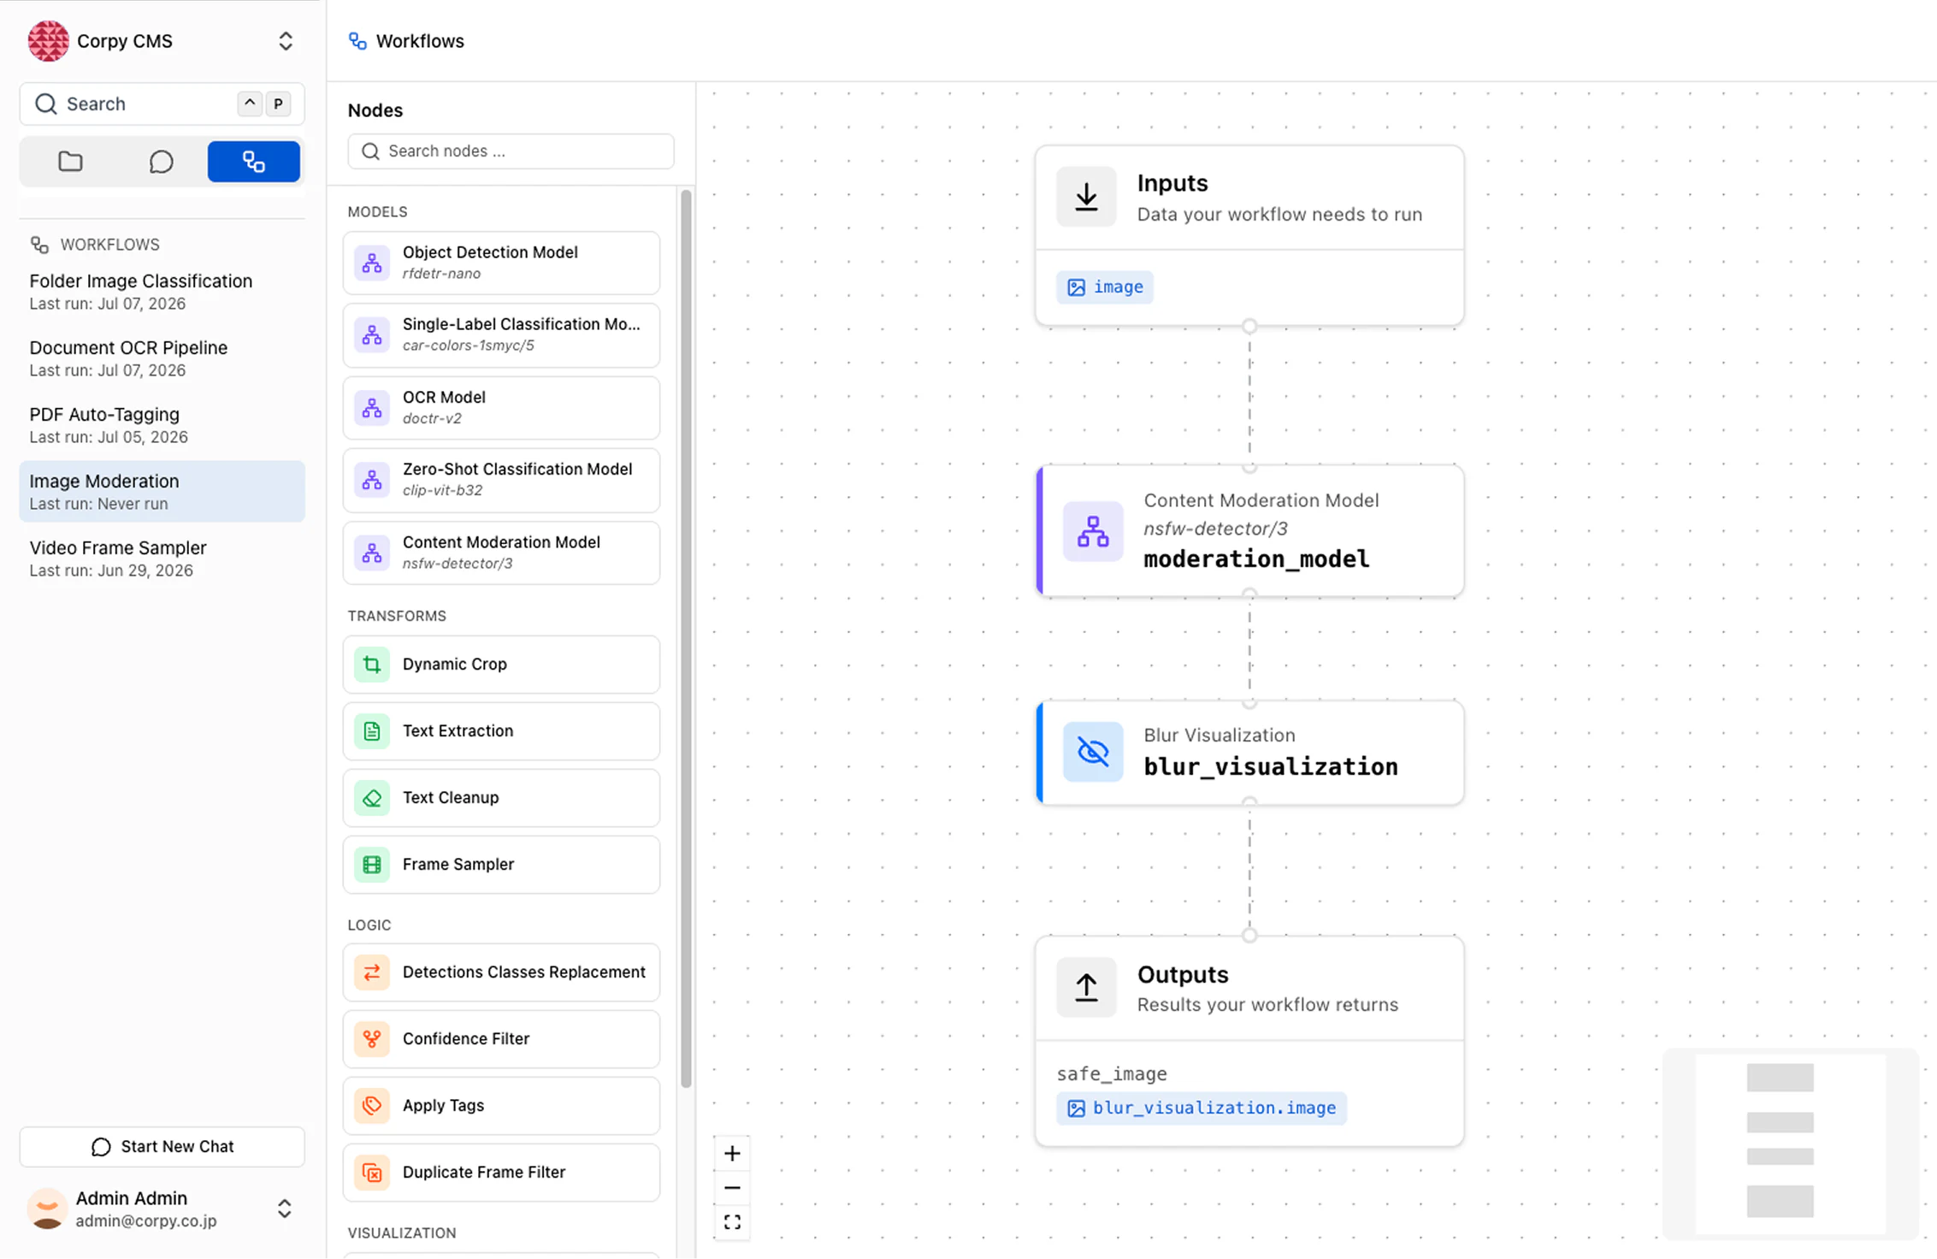Viewport: 1937px width, 1259px height.
Task: Click doctr-v2 under OCR Model
Action: click(432, 418)
